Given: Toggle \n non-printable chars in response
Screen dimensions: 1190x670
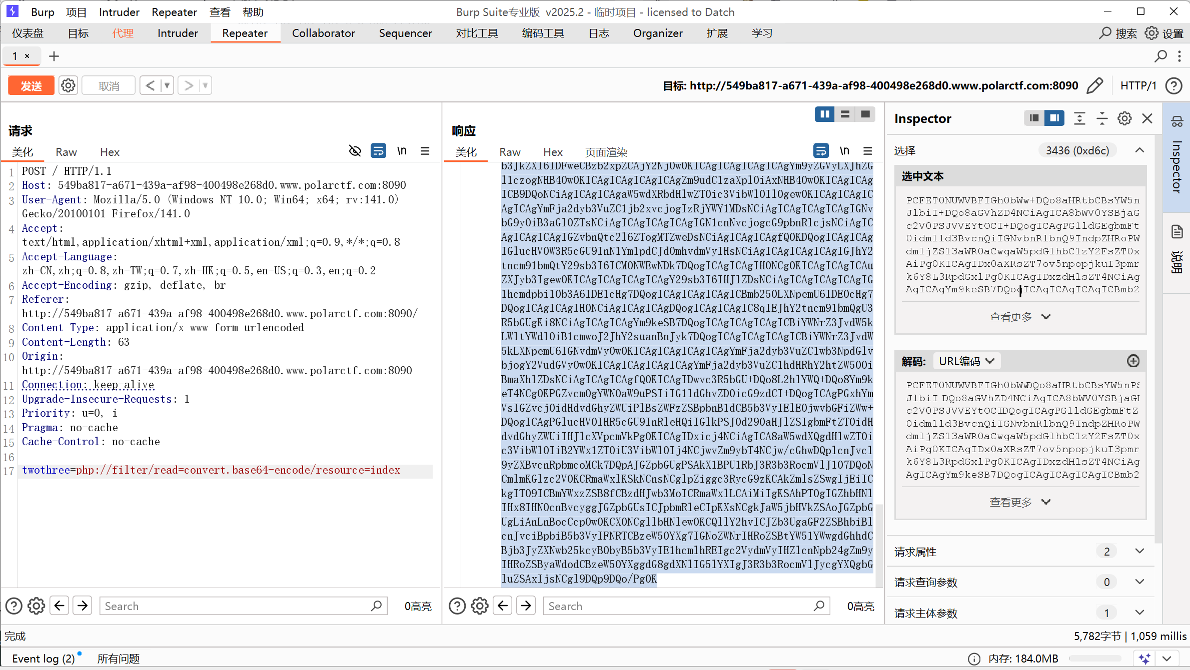Looking at the screenshot, I should click(x=844, y=151).
